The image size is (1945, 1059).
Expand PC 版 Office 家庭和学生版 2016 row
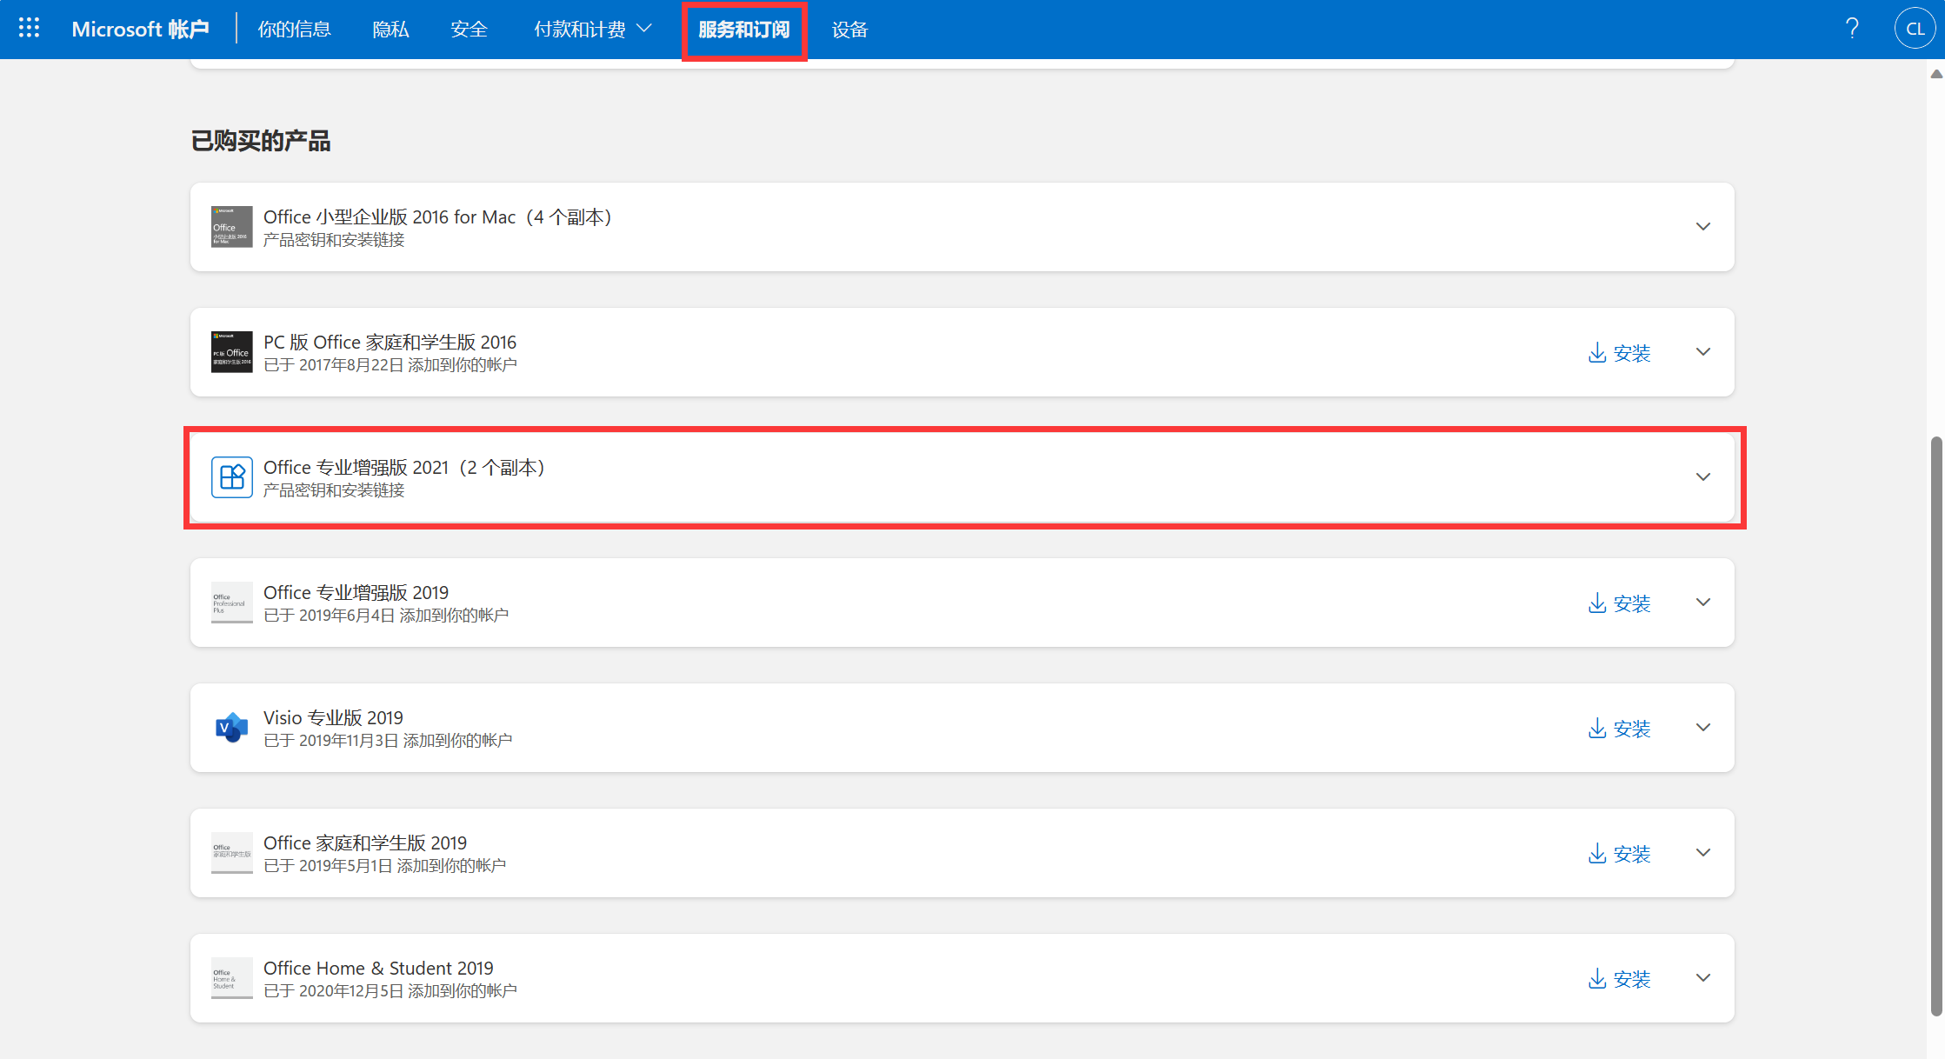pos(1703,352)
